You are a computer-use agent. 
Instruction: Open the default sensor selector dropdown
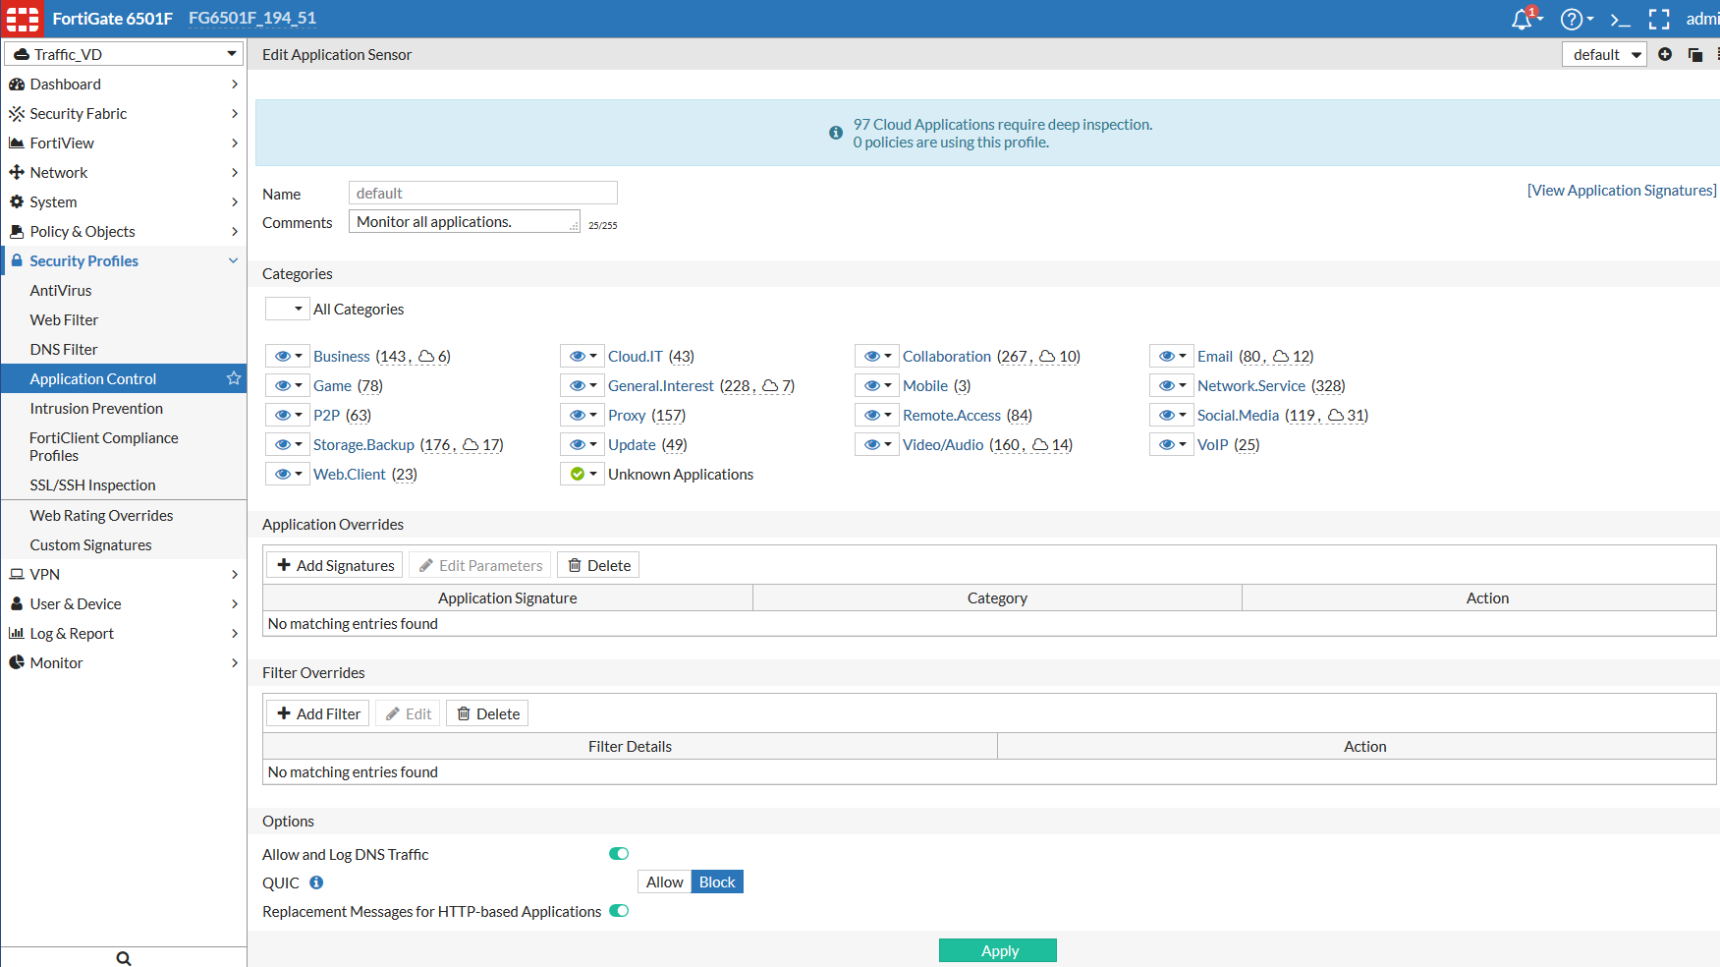pyautogui.click(x=1604, y=54)
